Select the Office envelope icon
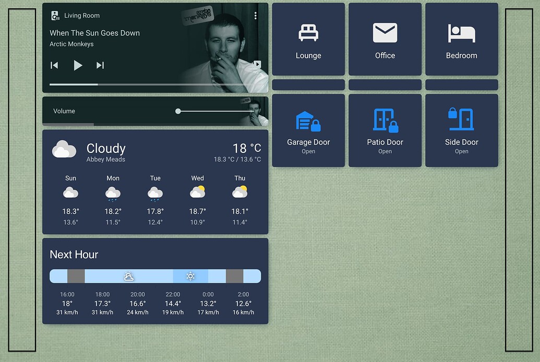Image resolution: width=540 pixels, height=362 pixels. pyautogui.click(x=385, y=33)
